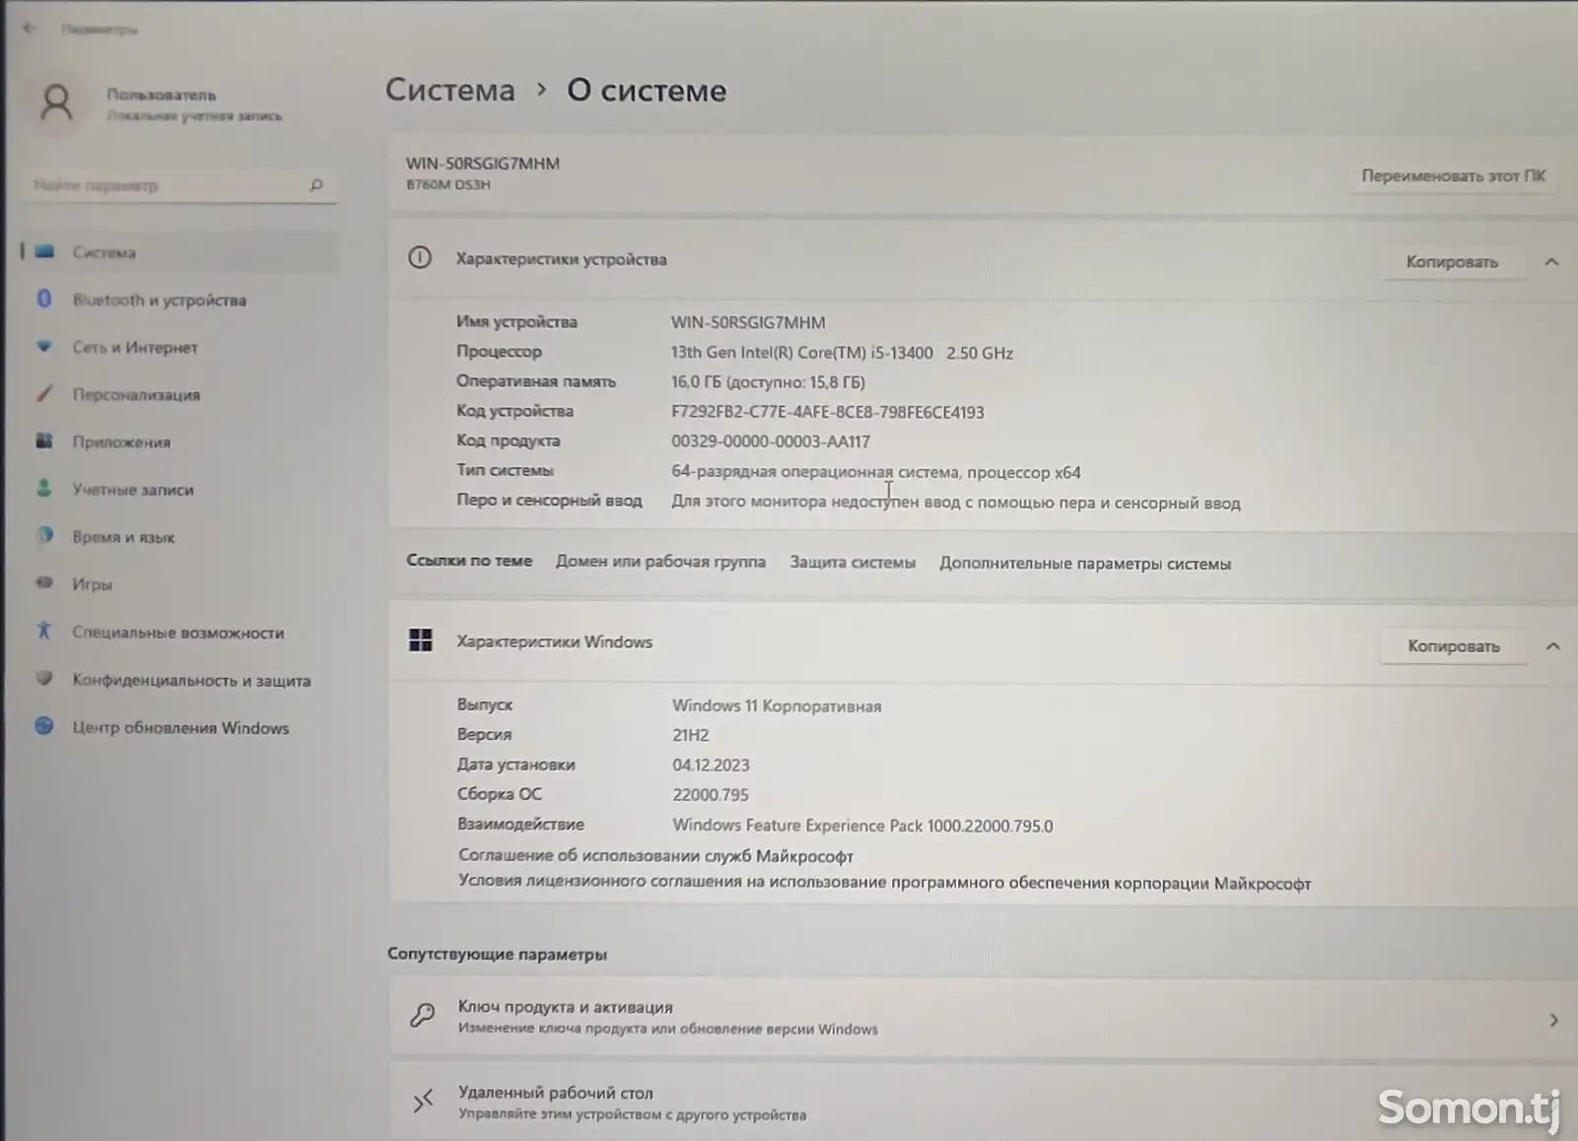The width and height of the screenshot is (1578, 1141).
Task: Open Соглашение об использовании служб Майкрософт
Action: pos(655,855)
